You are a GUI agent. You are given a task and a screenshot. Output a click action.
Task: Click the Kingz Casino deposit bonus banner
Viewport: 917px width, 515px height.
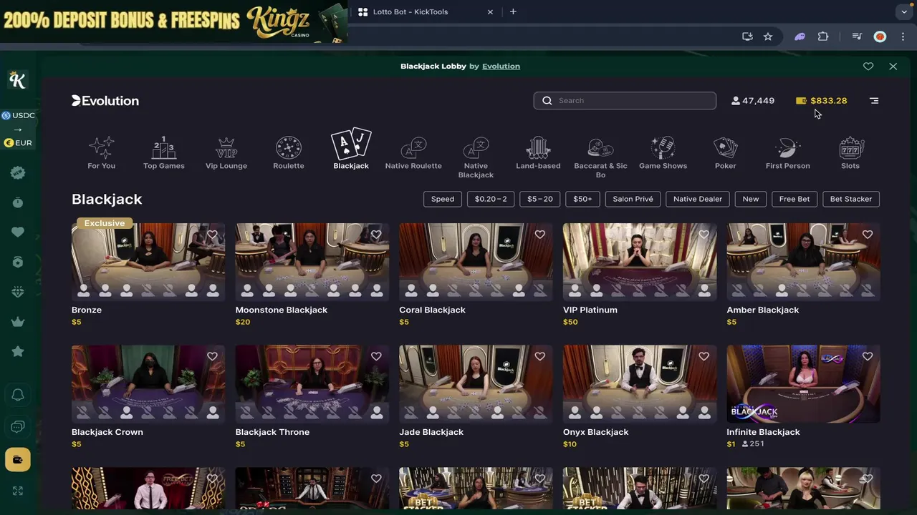173,21
